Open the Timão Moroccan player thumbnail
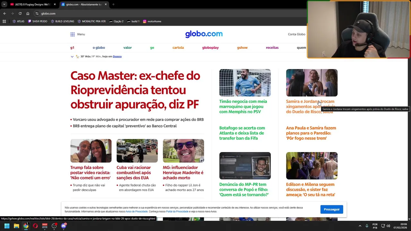Viewport: 411px width, 231px height. [x=245, y=83]
